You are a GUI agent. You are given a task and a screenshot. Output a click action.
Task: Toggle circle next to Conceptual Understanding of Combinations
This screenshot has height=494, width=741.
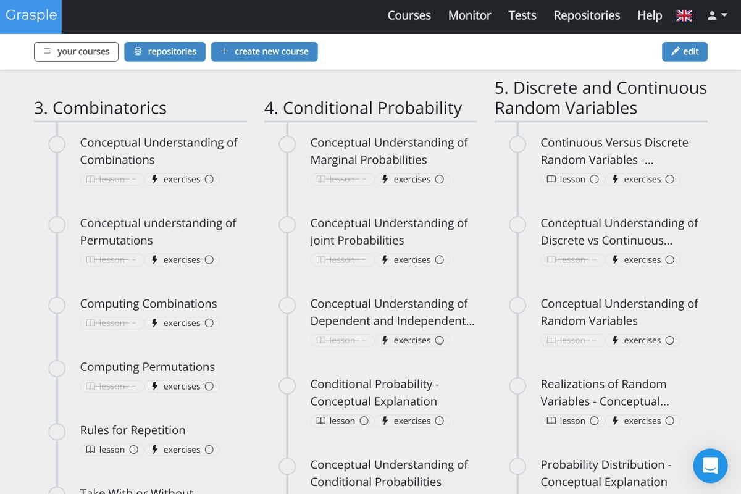click(57, 144)
